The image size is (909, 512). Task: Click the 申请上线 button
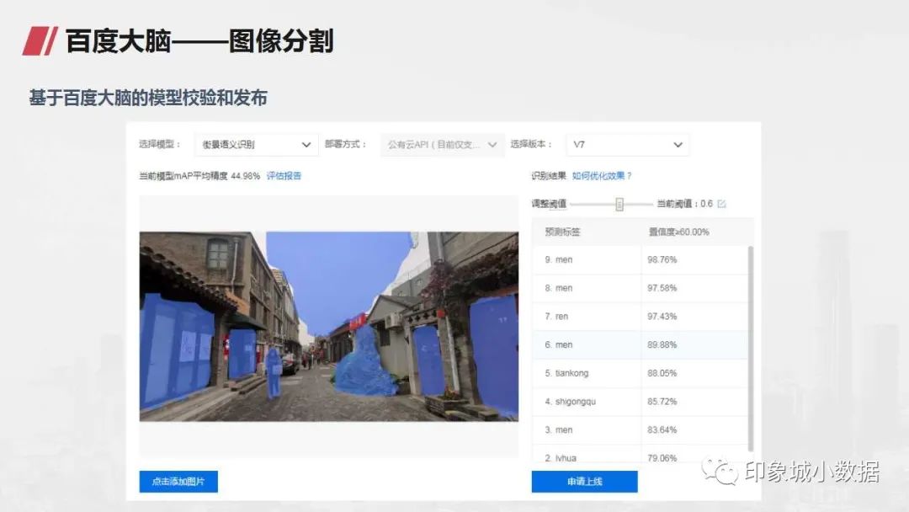[584, 482]
